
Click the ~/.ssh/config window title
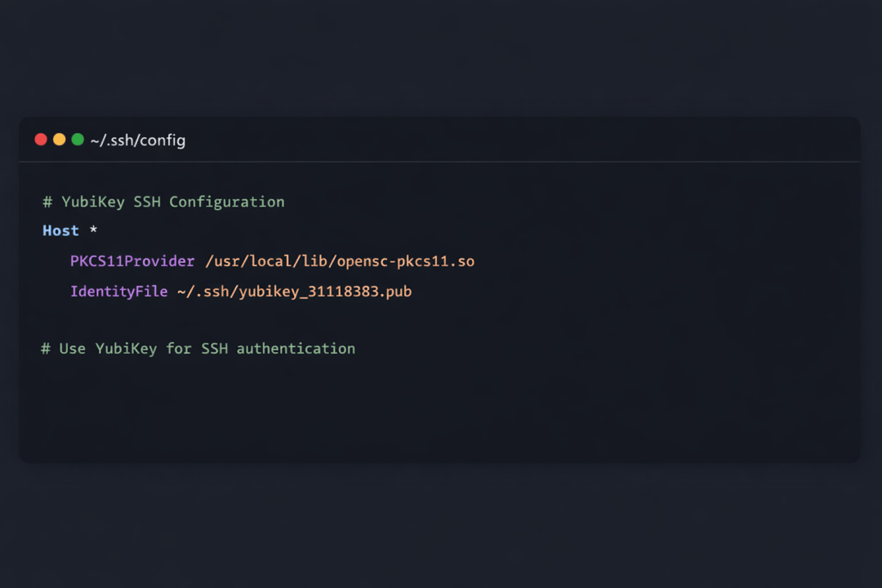138,140
